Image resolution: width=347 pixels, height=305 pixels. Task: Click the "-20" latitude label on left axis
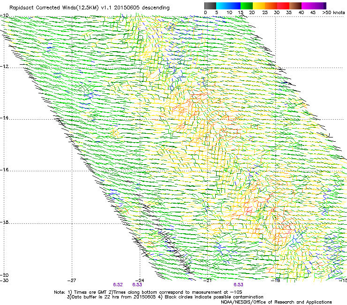pos(4,275)
